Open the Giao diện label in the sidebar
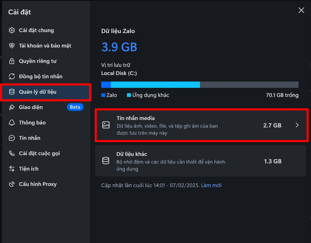 tap(31, 107)
